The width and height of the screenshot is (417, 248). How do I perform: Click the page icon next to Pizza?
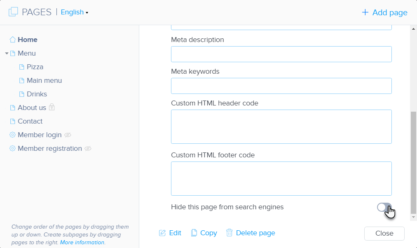(x=22, y=67)
